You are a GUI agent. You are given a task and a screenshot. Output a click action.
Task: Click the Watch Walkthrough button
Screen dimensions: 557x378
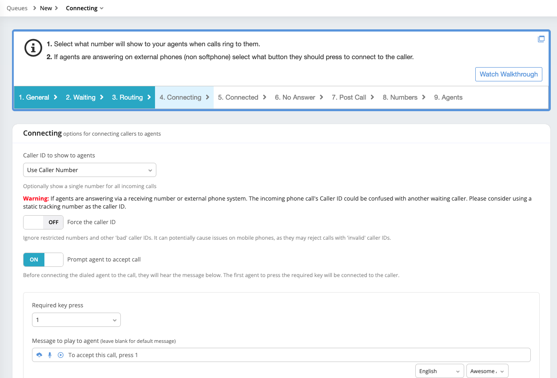(x=509, y=74)
